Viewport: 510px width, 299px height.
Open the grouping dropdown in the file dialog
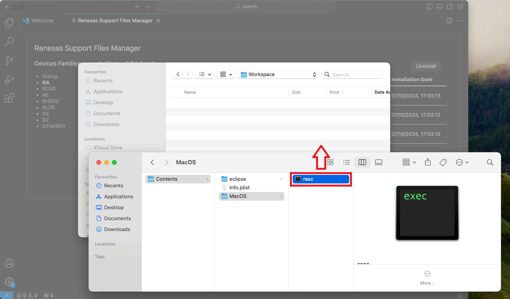(226, 74)
